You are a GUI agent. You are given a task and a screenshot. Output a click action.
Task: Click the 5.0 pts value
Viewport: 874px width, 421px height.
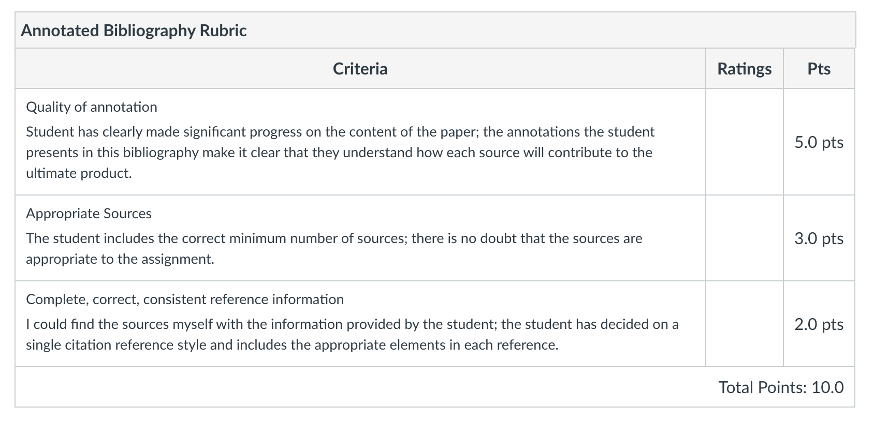[x=819, y=142]
